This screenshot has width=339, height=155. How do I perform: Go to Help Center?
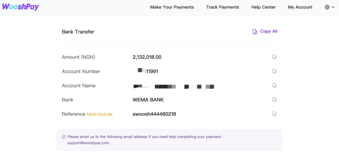click(x=263, y=7)
